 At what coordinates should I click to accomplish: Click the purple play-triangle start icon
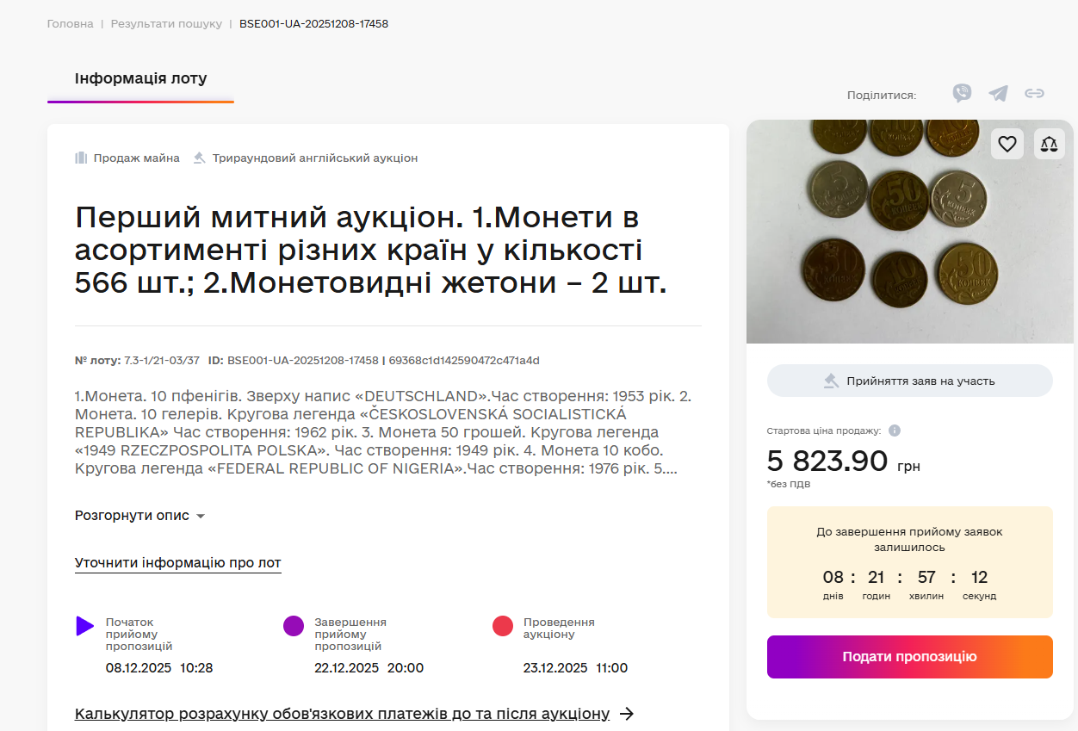click(84, 626)
